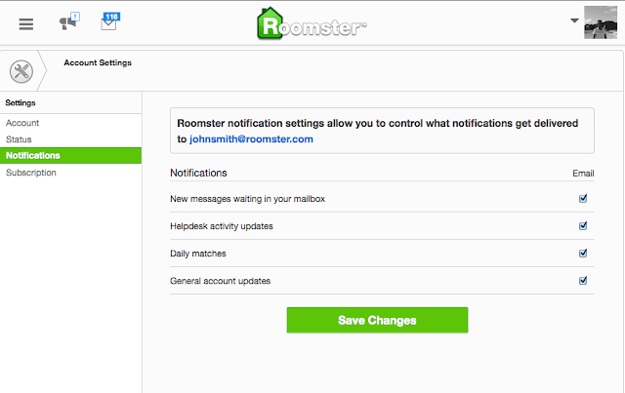Image resolution: width=625 pixels, height=393 pixels.
Task: Click 'Daily matches' label
Action: point(198,254)
